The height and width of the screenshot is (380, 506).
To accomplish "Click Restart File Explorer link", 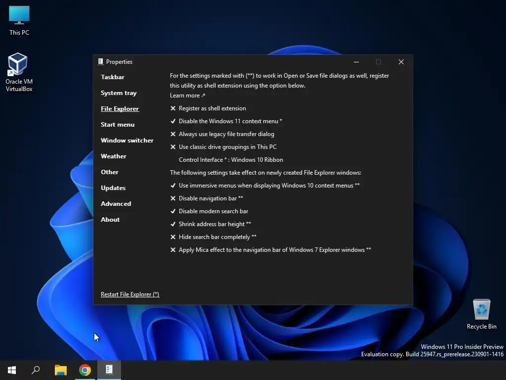I will pos(130,294).
